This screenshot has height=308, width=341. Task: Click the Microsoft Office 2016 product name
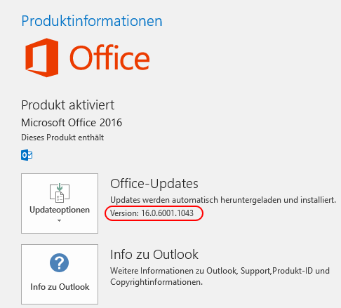pos(72,123)
